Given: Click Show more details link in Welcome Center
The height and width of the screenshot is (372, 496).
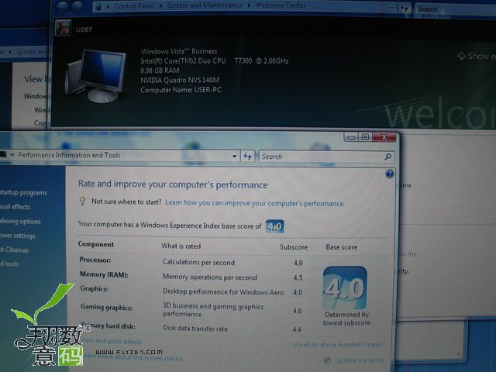Looking at the screenshot, I should pos(477,57).
